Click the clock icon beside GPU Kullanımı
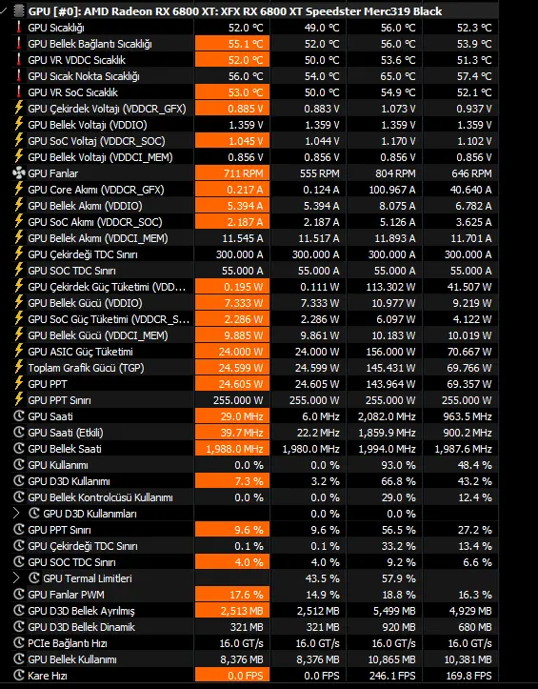Viewport: 538px width, 689px height. point(18,465)
